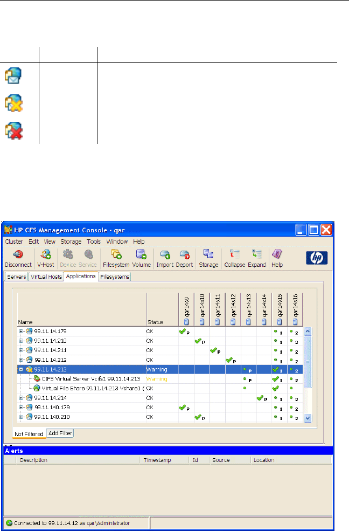Open the Window menu
This screenshot has height=531, width=349.
tap(117, 242)
